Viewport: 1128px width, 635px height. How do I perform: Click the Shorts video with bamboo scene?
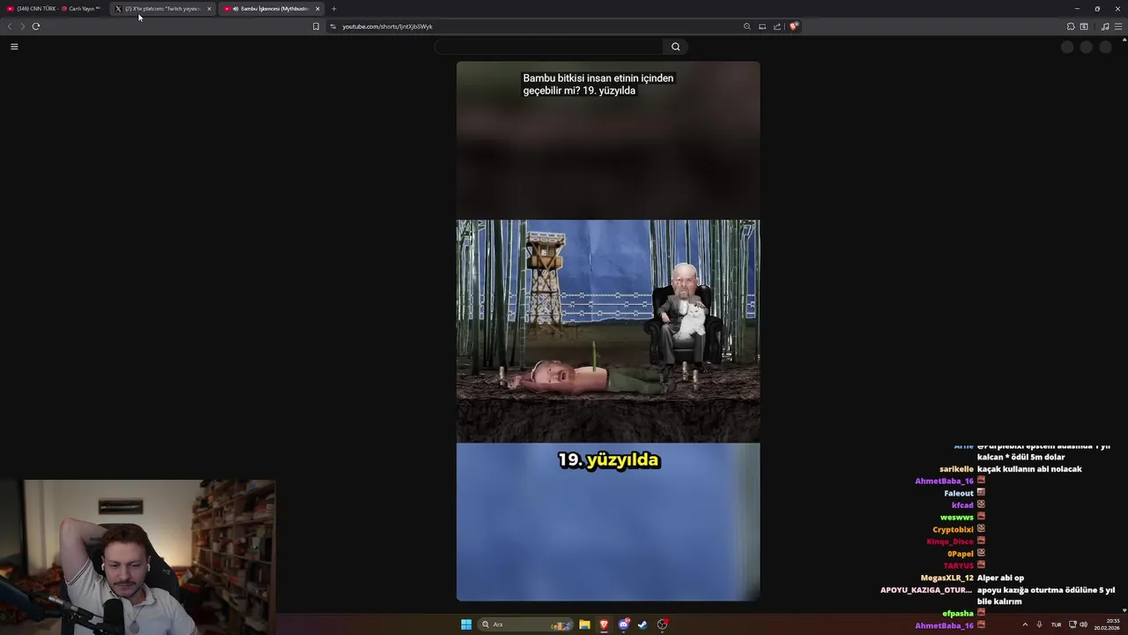coord(608,331)
